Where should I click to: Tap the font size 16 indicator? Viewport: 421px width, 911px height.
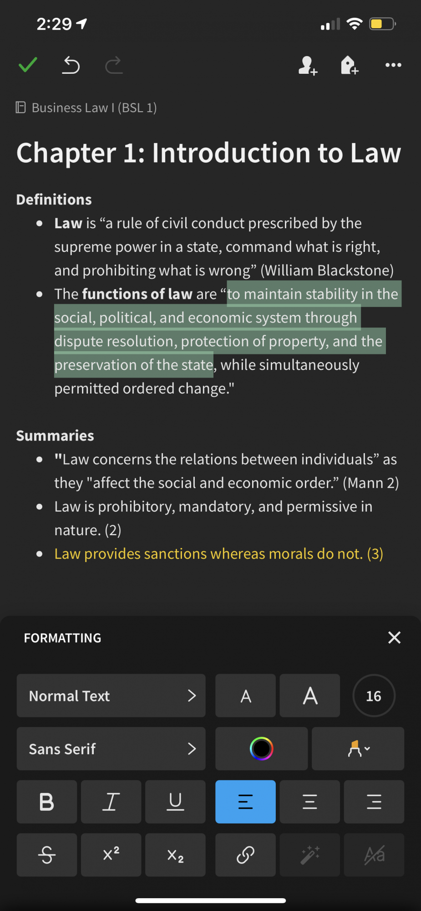374,696
